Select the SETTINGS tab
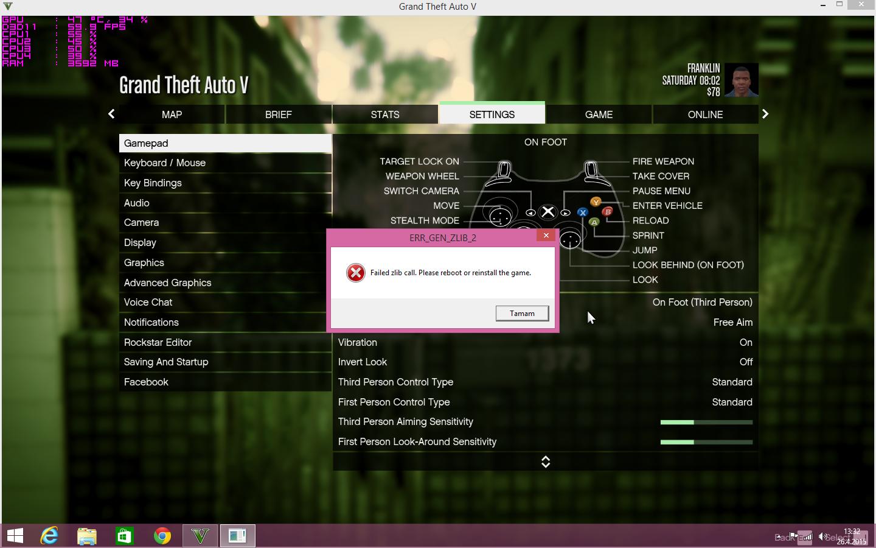Image resolution: width=876 pixels, height=548 pixels. click(x=492, y=114)
